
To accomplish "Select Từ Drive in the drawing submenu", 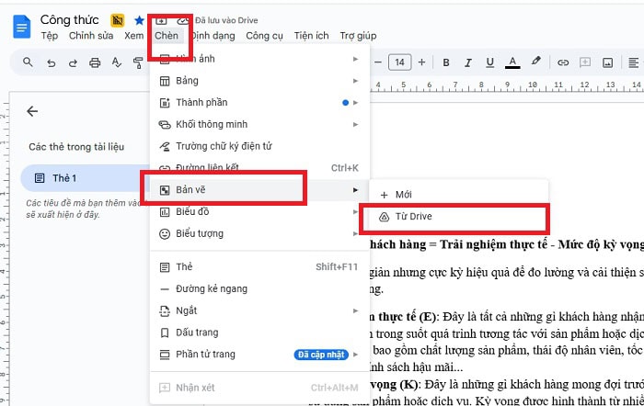I will [x=414, y=217].
